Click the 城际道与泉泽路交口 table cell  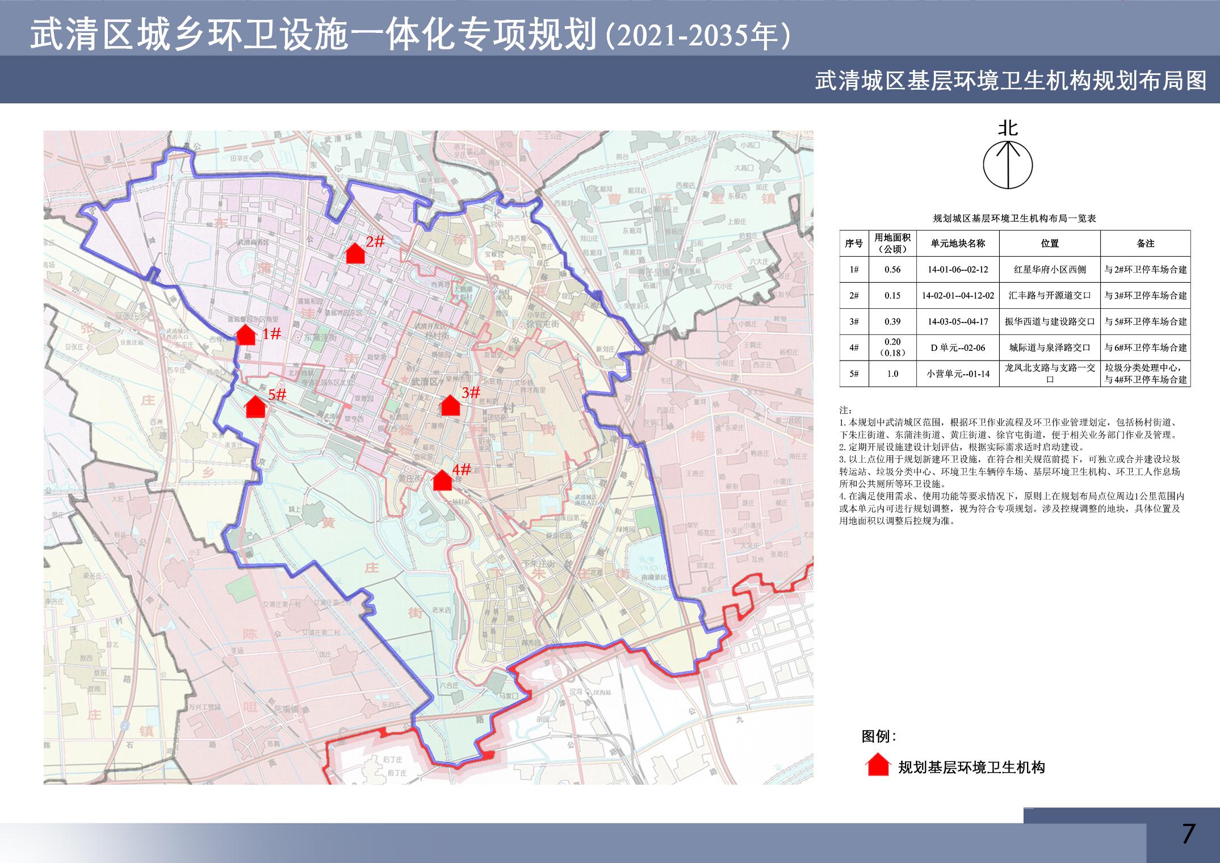click(1049, 347)
